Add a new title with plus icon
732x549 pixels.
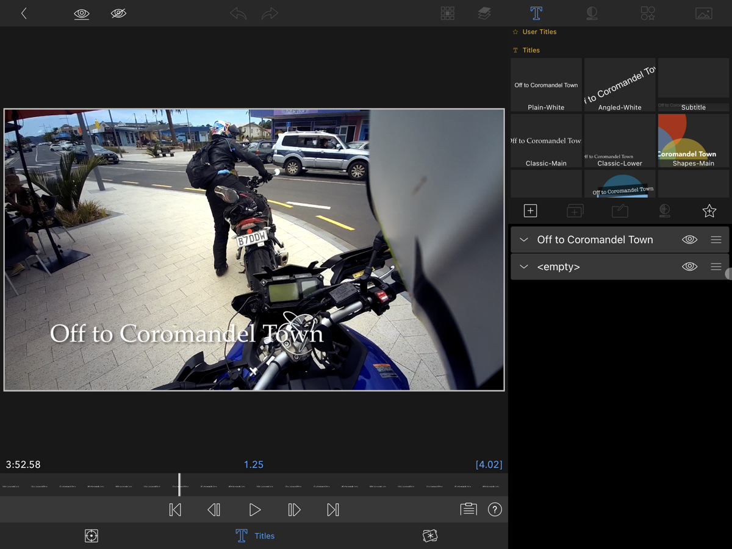pos(531,211)
